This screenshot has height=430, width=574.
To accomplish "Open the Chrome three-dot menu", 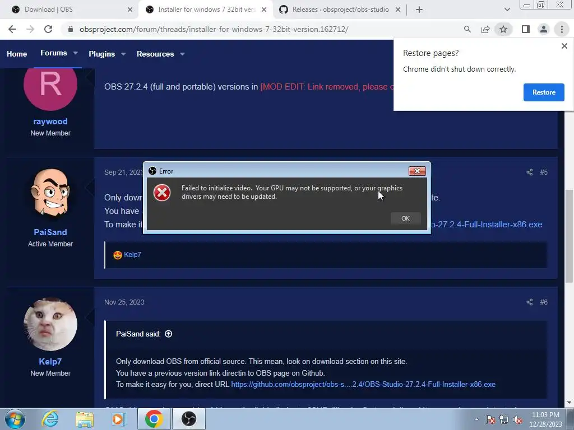I will tap(562, 29).
